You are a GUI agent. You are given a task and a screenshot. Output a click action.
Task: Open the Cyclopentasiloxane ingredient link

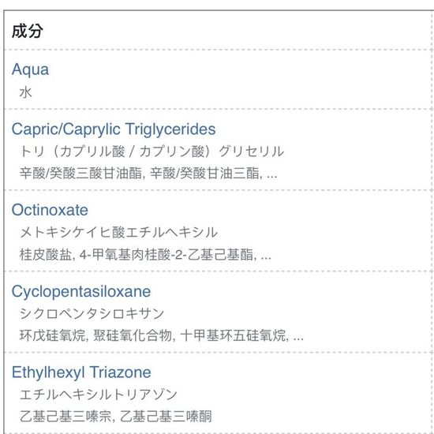[x=81, y=291]
